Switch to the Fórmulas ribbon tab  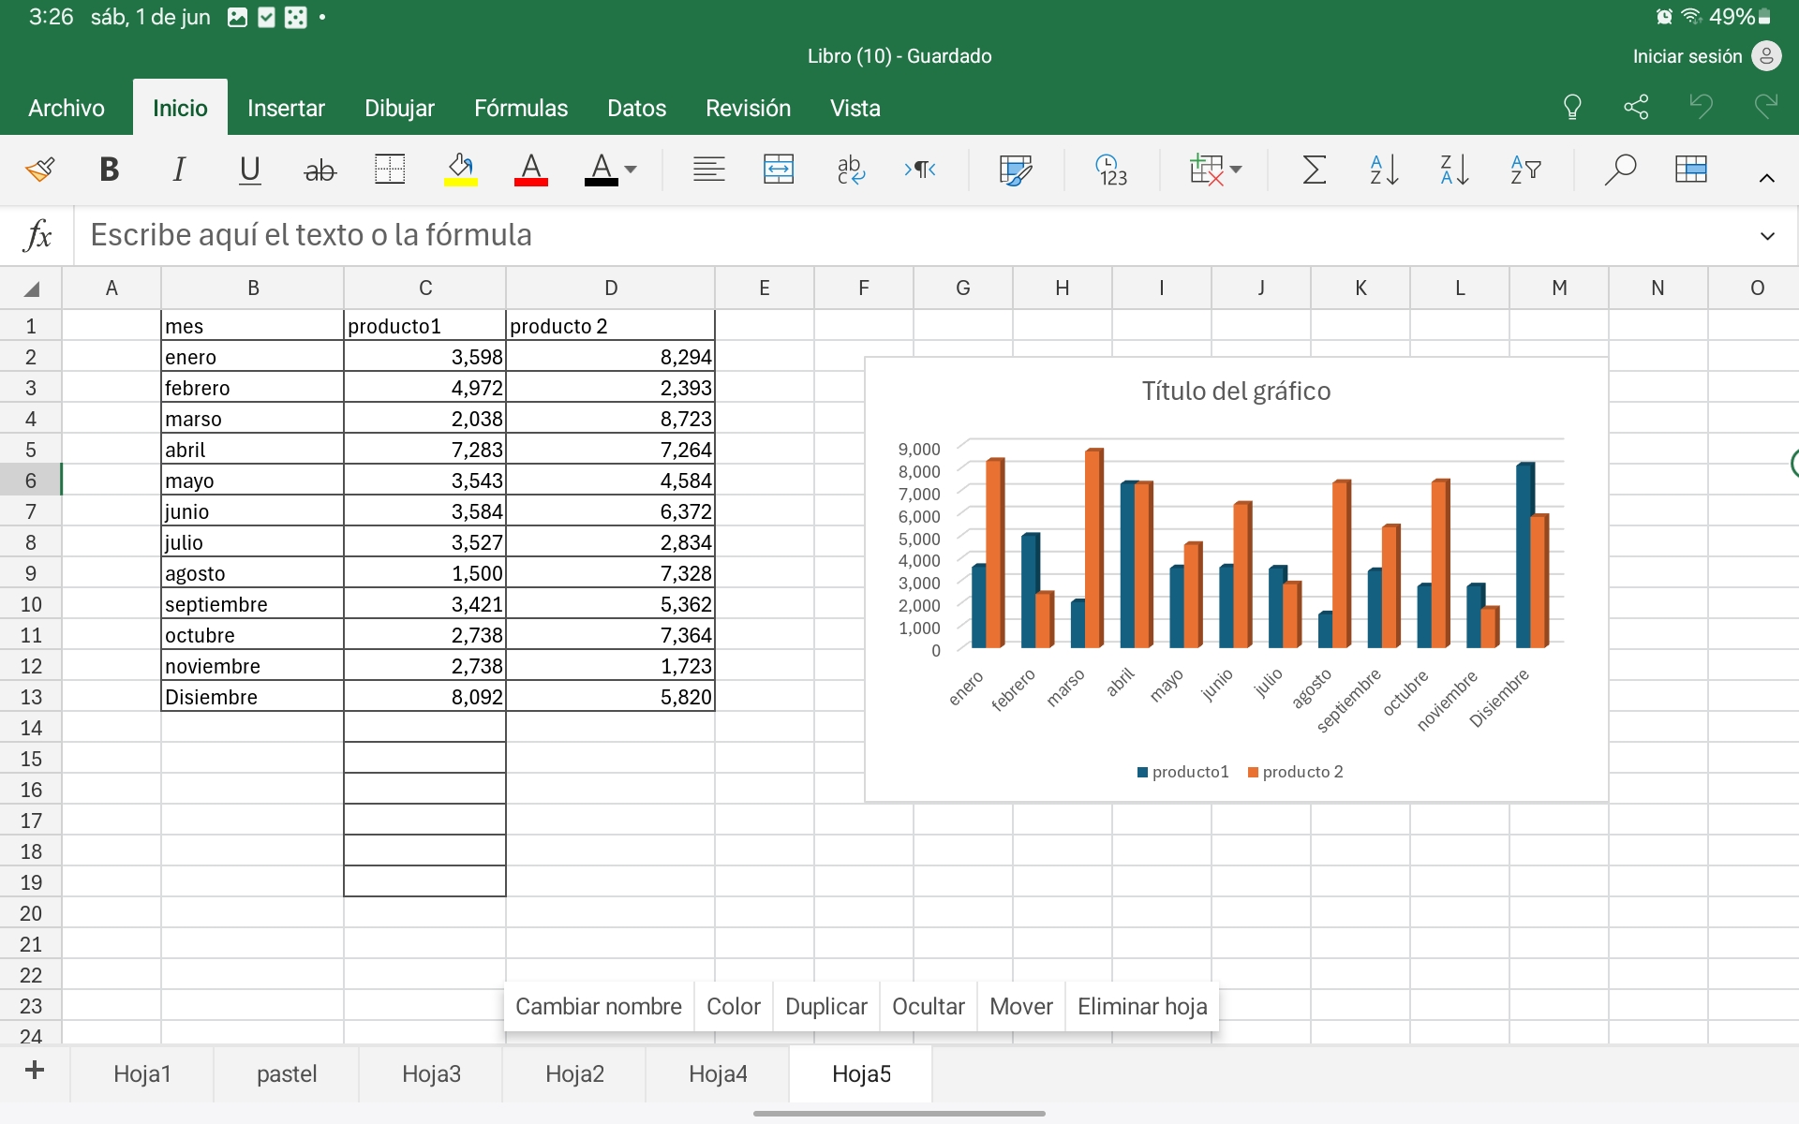click(x=520, y=108)
